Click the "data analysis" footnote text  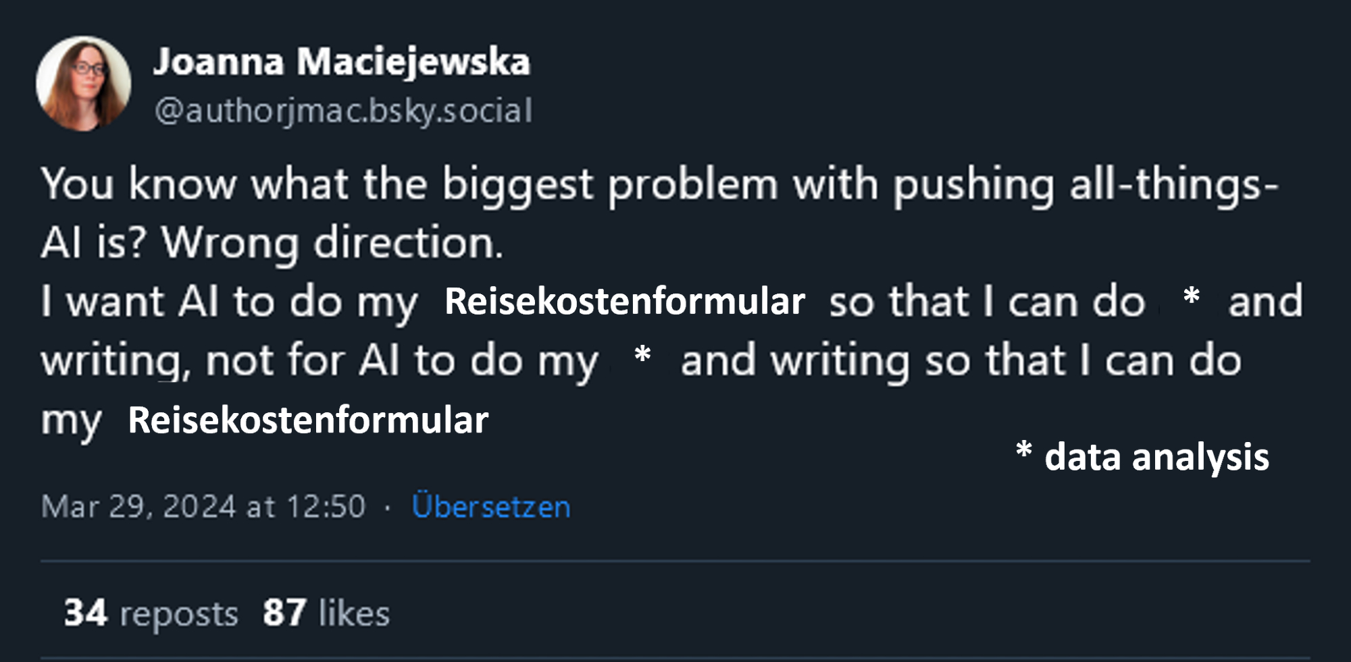[x=1156, y=457]
